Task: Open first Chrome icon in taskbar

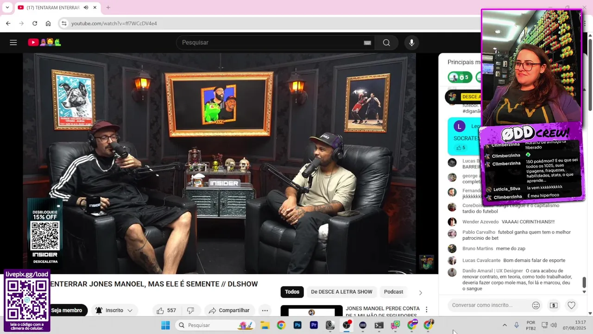Action: click(281, 325)
